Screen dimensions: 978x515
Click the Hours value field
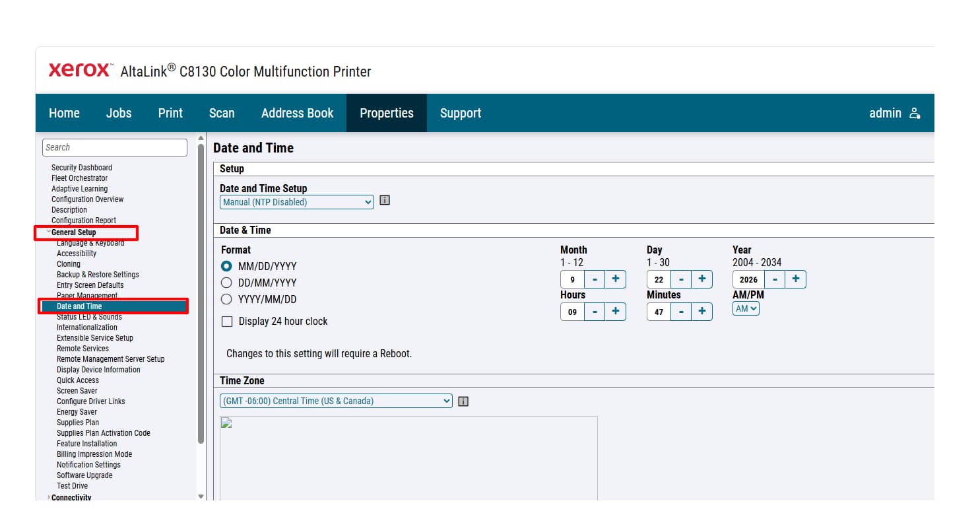[572, 312]
